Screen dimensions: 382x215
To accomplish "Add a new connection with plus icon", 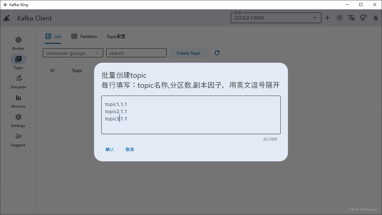I will (x=327, y=18).
